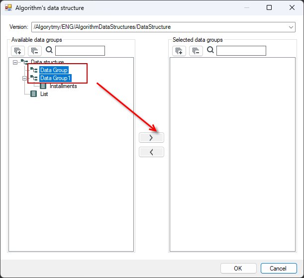Focus the Available data groups search field

coord(80,51)
